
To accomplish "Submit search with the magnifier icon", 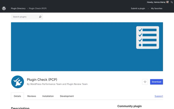I will click(x=40, y=17).
